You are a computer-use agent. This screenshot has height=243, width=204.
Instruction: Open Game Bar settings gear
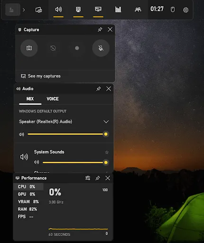pos(185,10)
